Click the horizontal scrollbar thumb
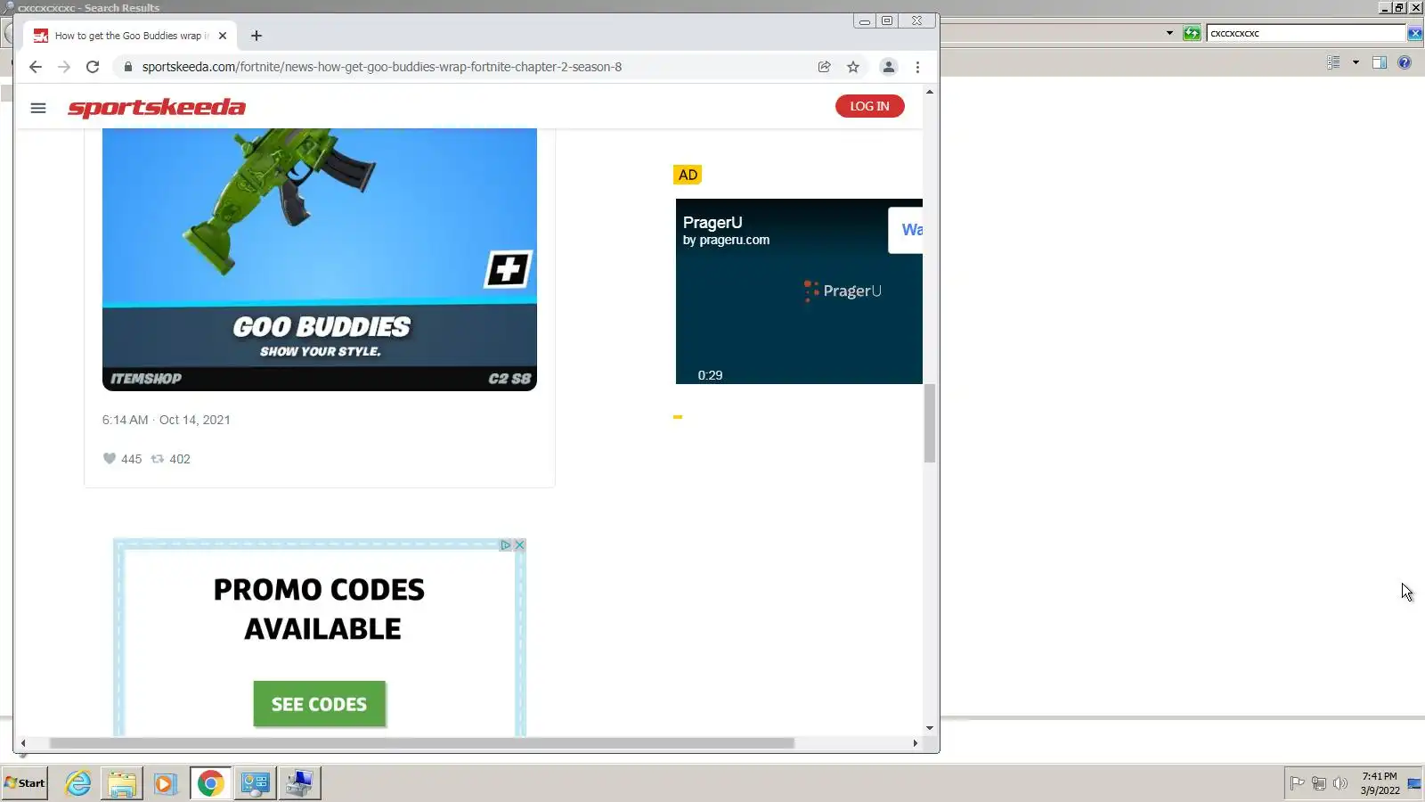1425x802 pixels. click(x=421, y=743)
